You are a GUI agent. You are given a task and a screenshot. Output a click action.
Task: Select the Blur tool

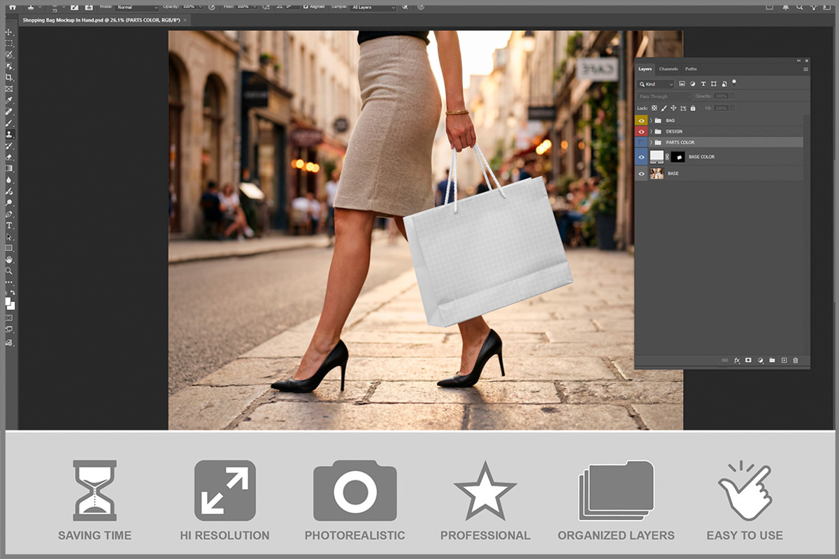10,179
